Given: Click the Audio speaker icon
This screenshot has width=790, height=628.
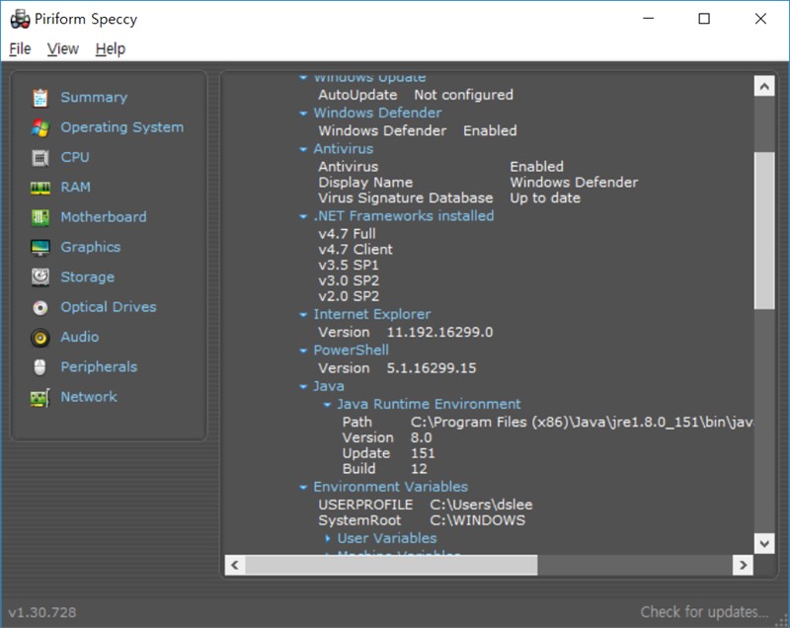Looking at the screenshot, I should tap(40, 338).
